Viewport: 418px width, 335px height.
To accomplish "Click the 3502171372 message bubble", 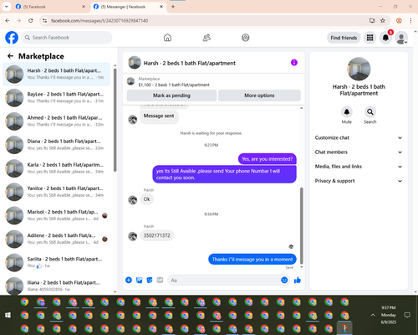I will 156,235.
